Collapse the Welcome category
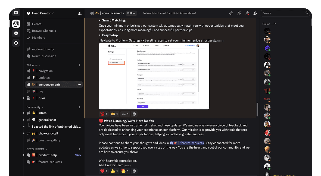Viewport: 321px width, 176px height. 33,65
